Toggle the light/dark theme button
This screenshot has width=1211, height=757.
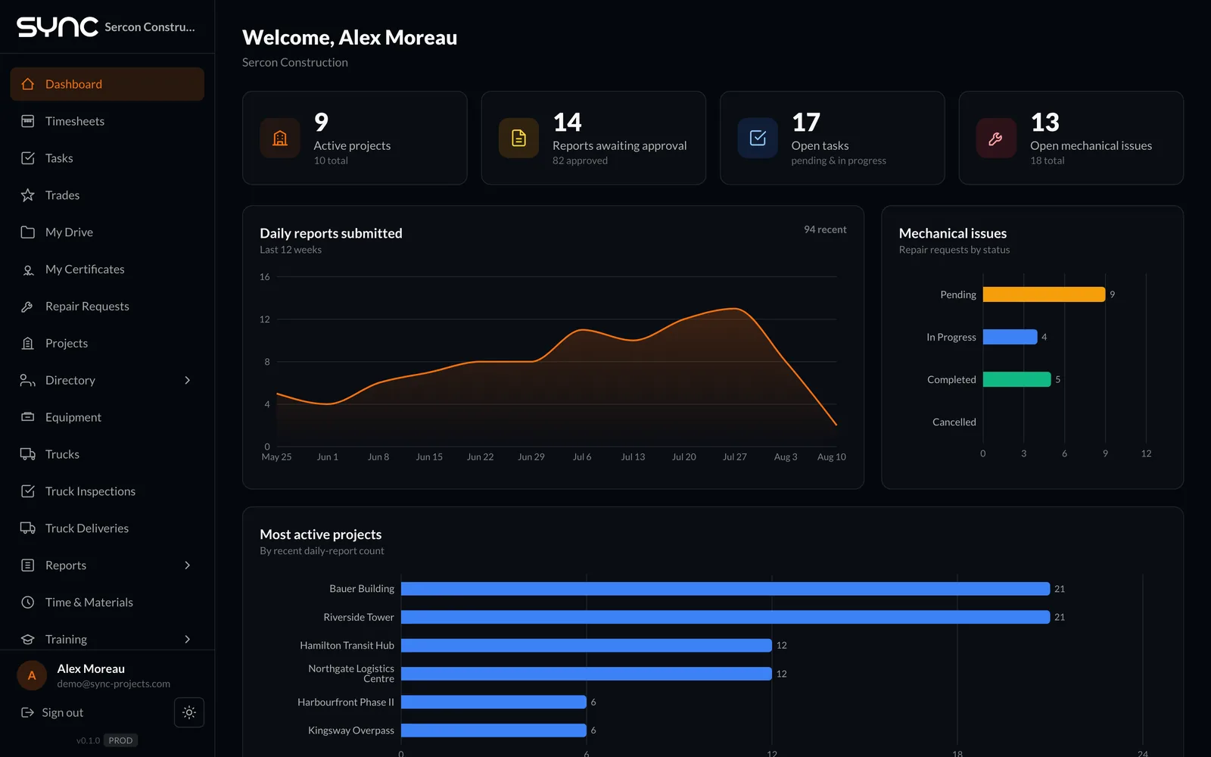[x=189, y=712]
